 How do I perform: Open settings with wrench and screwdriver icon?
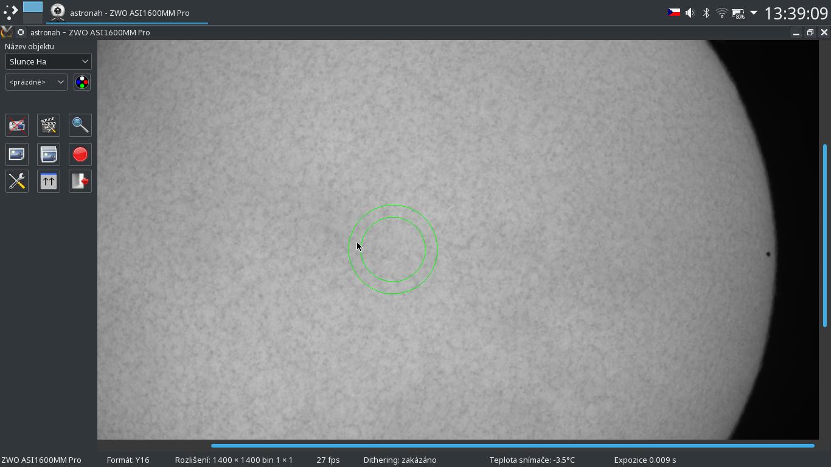point(17,181)
